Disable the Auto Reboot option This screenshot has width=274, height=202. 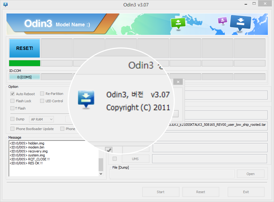tap(13, 94)
